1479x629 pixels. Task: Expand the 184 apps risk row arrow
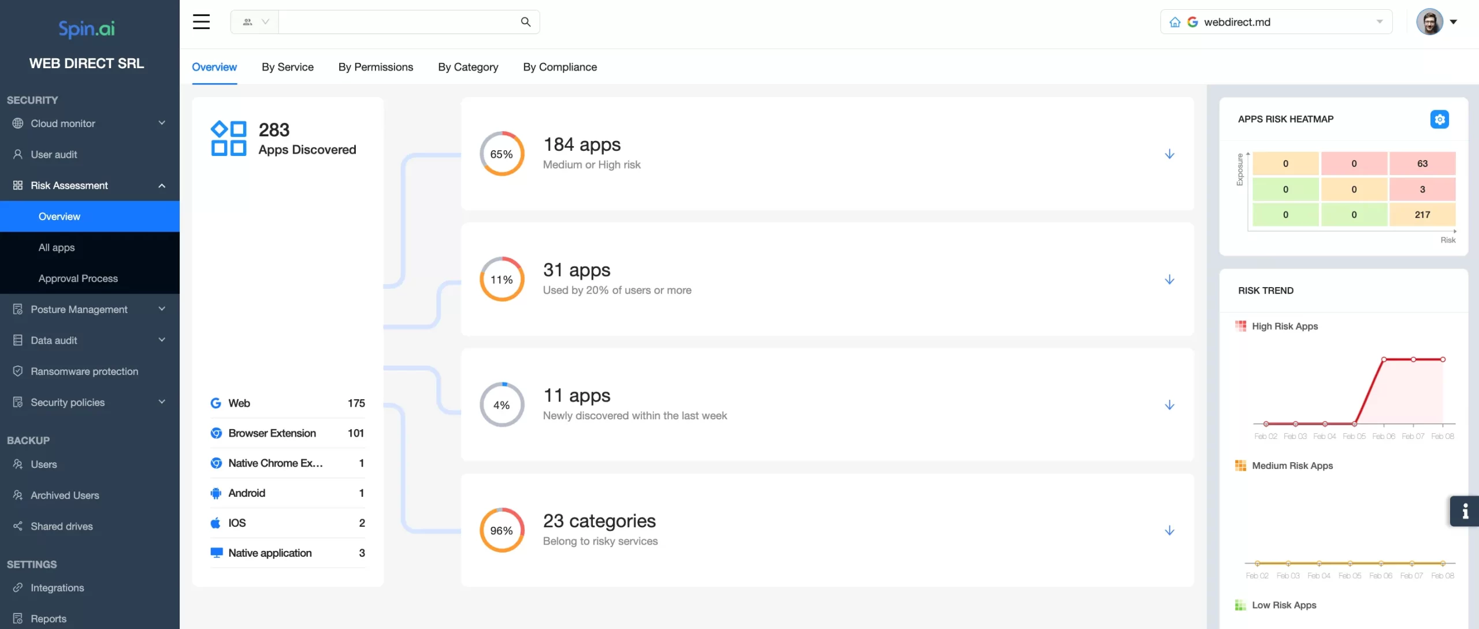click(1169, 154)
